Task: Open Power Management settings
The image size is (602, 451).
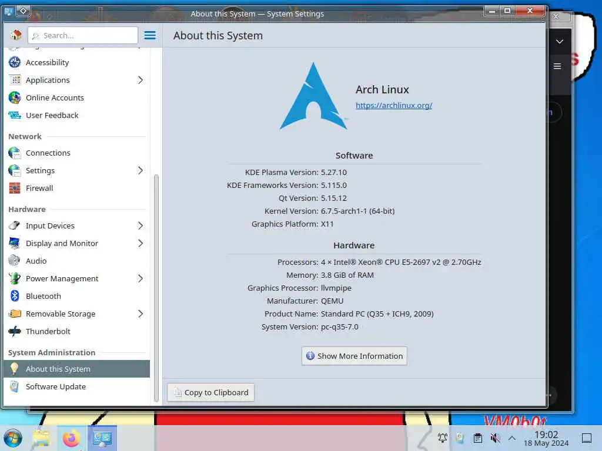Action: (77, 279)
